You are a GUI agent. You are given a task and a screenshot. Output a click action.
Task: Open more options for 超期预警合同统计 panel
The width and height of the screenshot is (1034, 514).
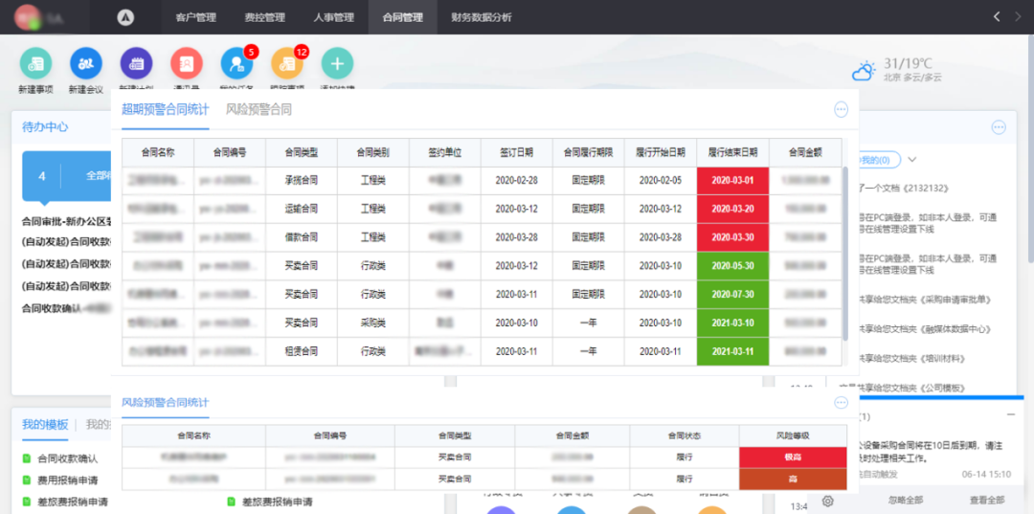tap(841, 109)
